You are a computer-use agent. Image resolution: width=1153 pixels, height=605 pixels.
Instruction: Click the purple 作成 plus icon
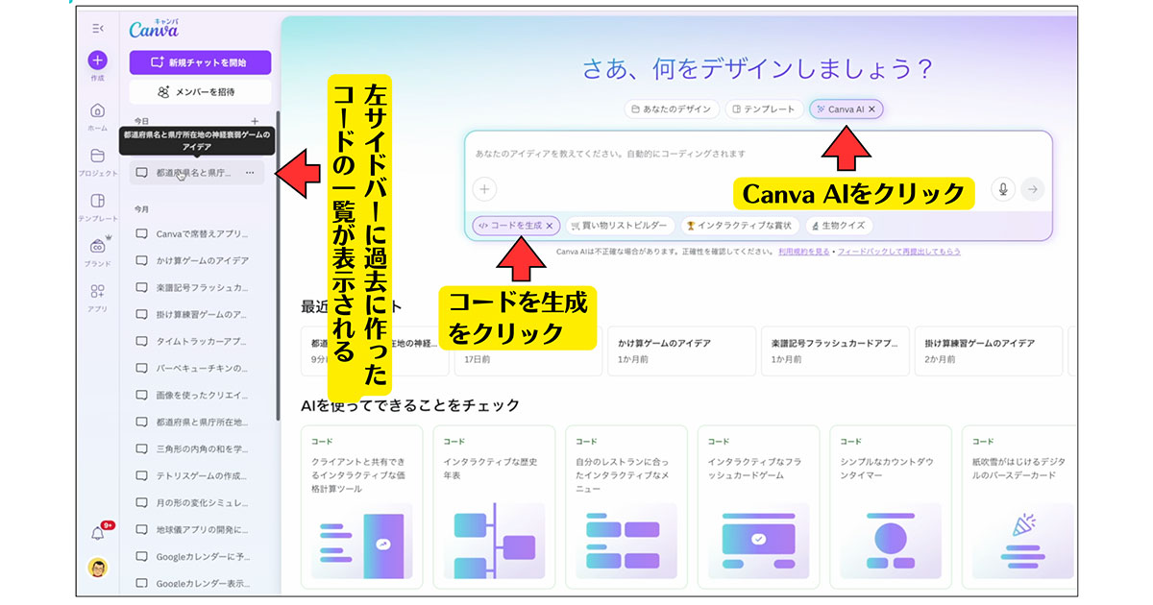tap(97, 60)
